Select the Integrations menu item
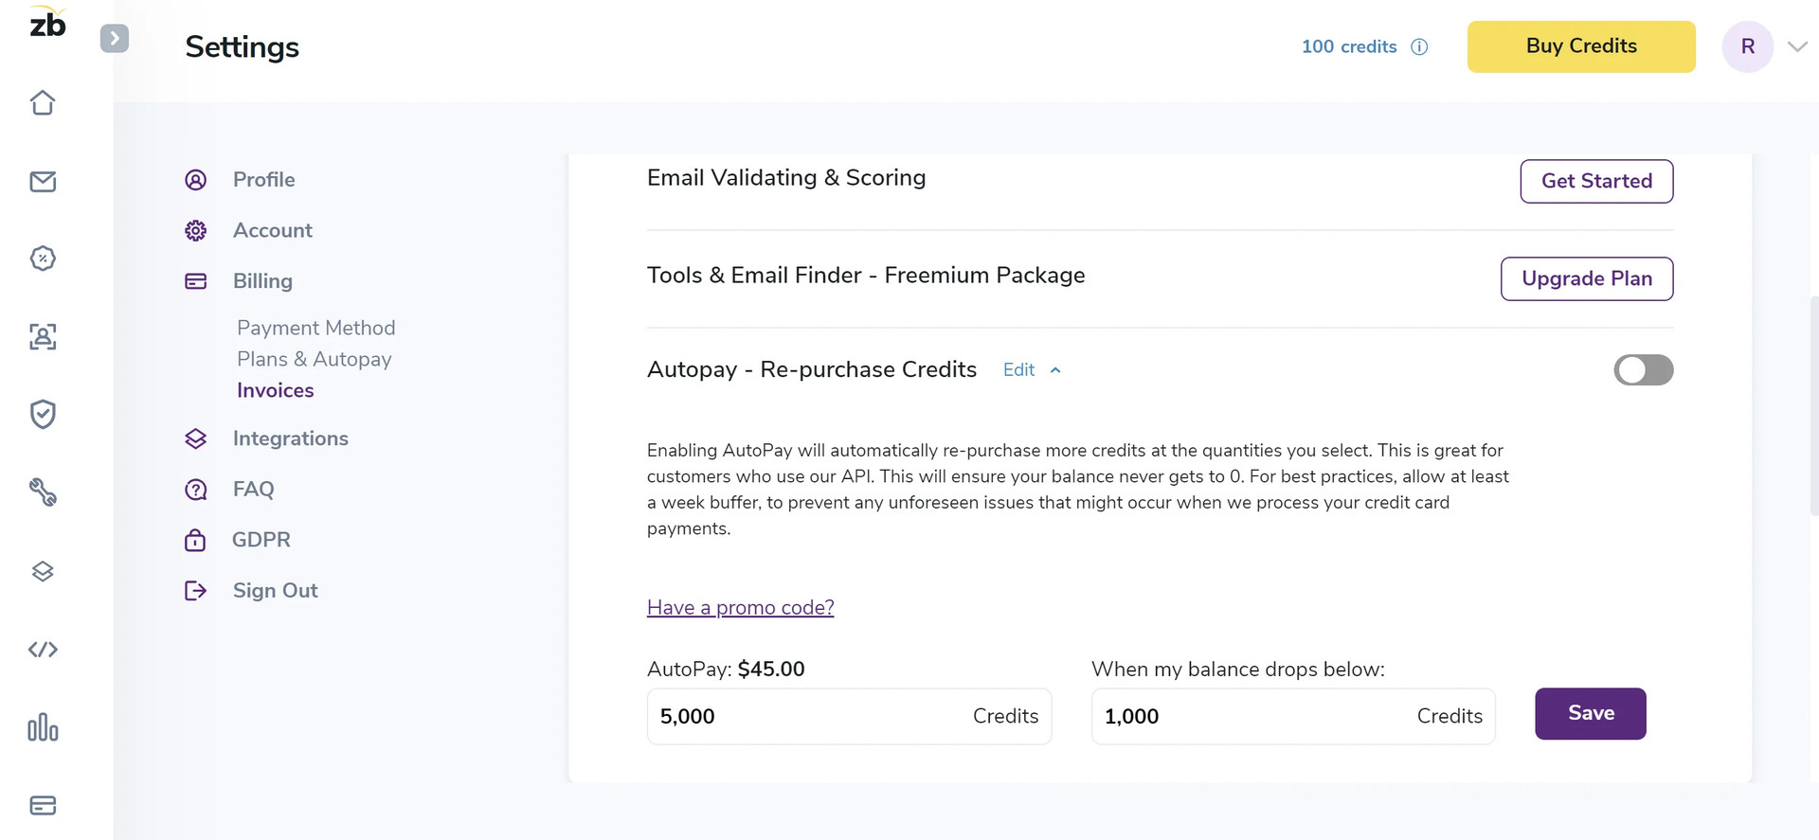This screenshot has width=1819, height=840. pos(291,438)
